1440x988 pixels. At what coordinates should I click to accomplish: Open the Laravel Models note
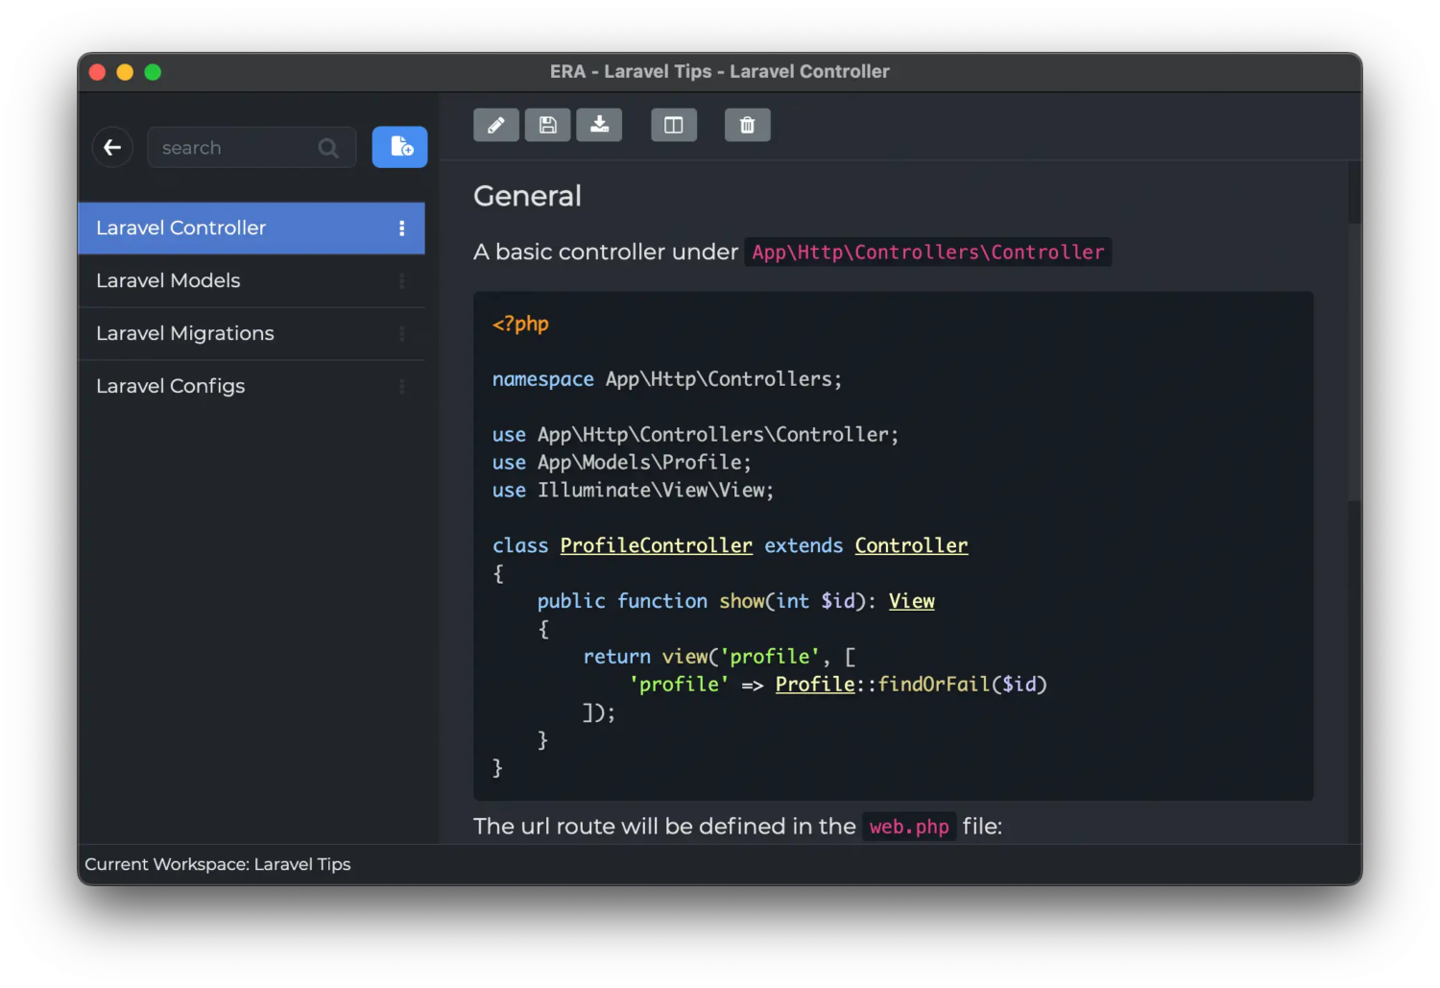click(252, 281)
